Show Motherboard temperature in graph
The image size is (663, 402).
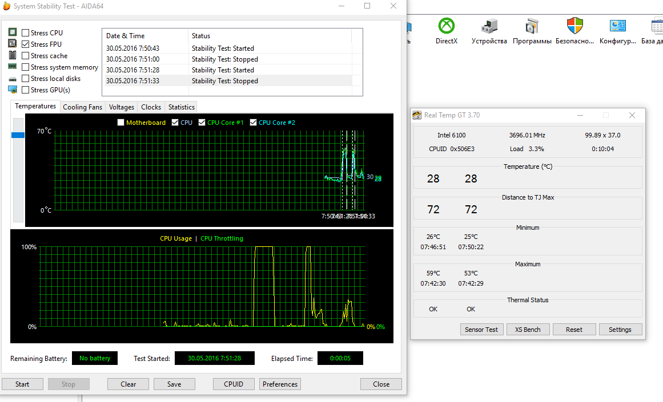[121, 123]
